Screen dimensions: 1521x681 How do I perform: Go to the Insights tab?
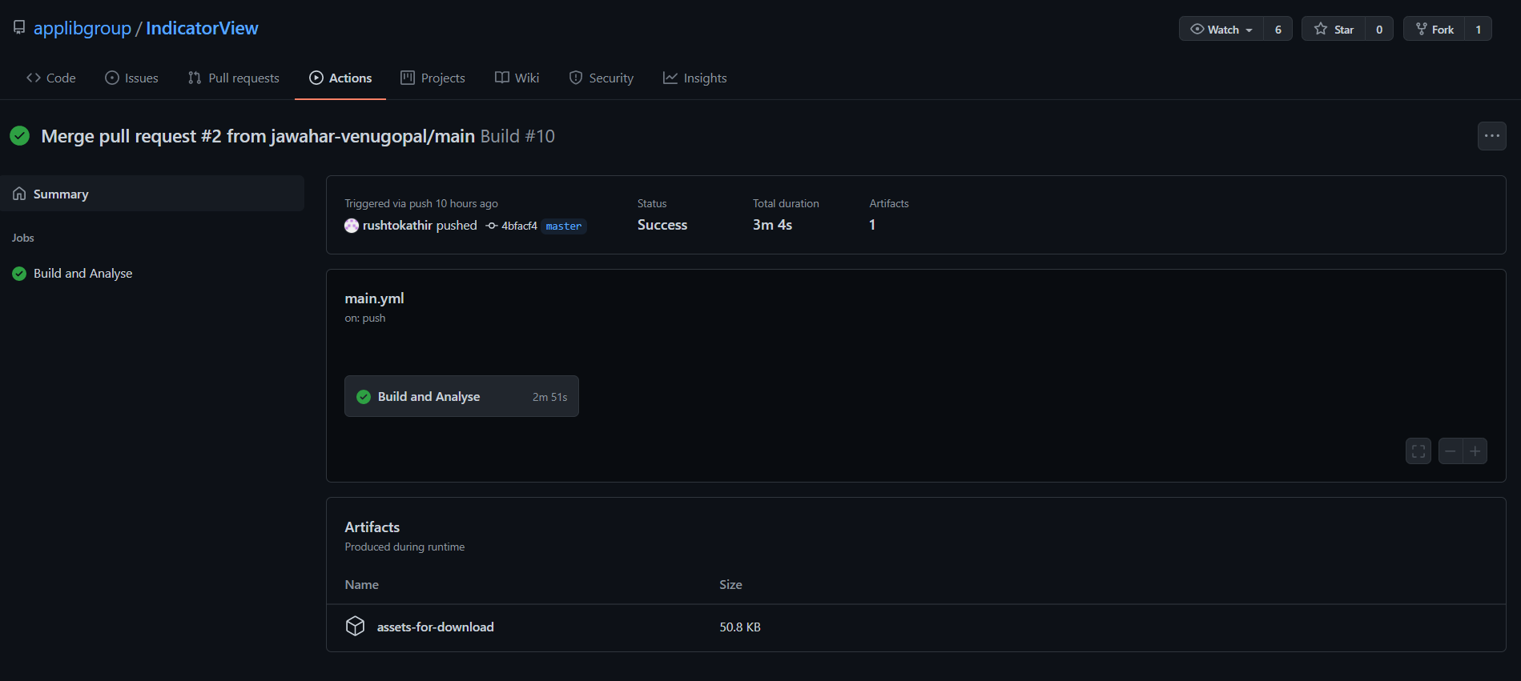(695, 78)
